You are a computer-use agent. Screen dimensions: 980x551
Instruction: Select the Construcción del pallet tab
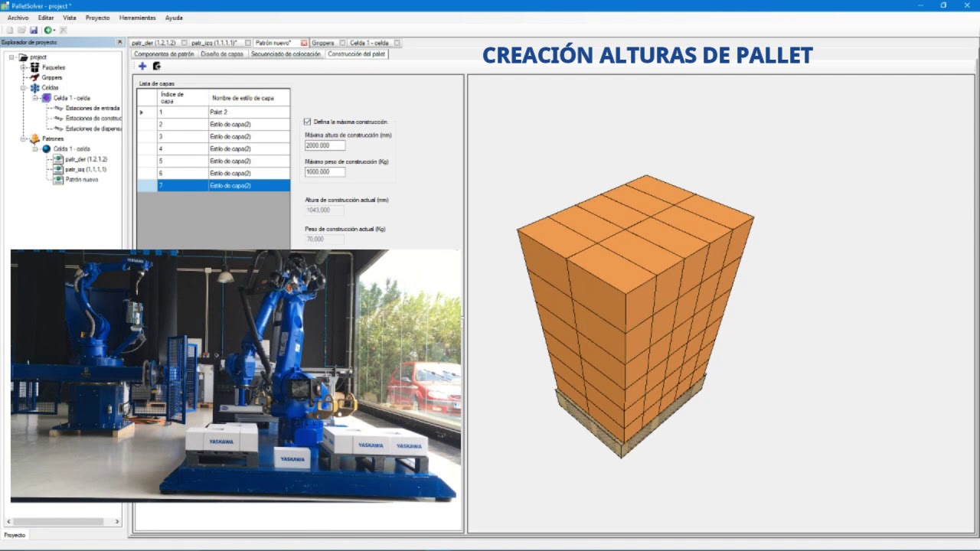click(356, 54)
